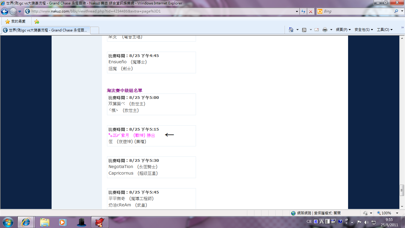Open the Action Center flag icon
Screen dimensions: 405x228
pos(359,222)
